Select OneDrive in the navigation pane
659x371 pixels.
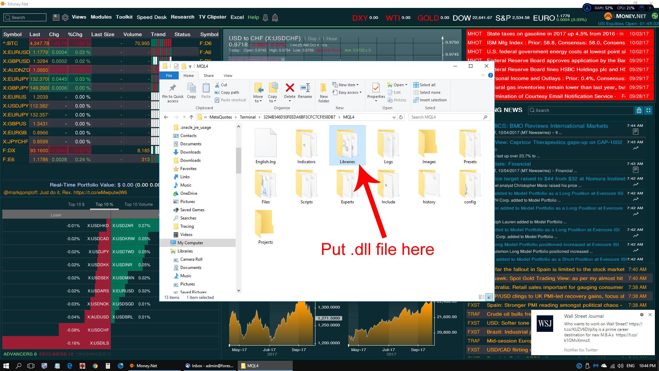click(189, 193)
